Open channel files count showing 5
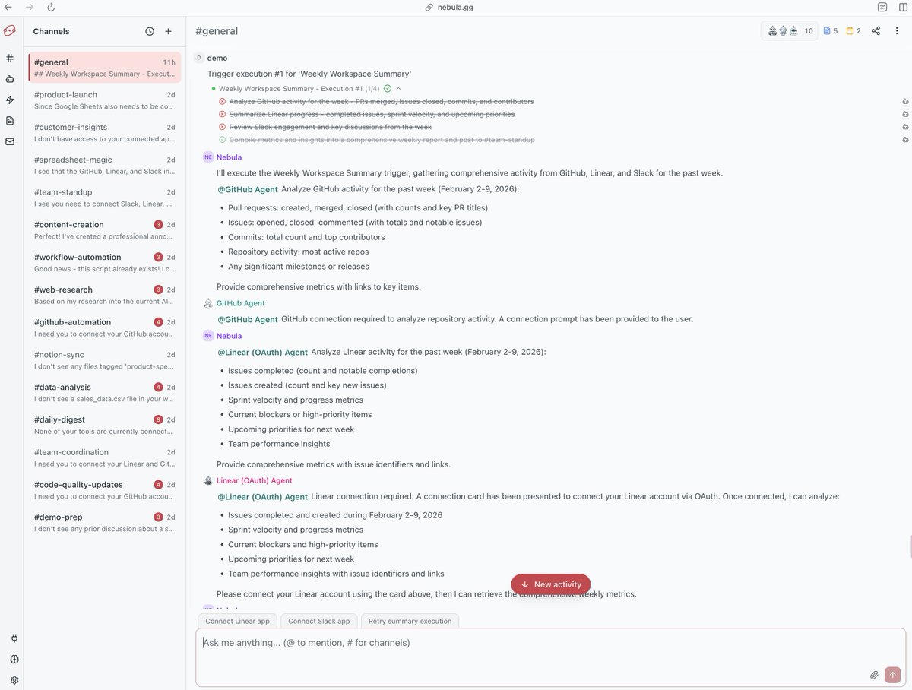This screenshot has width=912, height=690. coord(831,31)
